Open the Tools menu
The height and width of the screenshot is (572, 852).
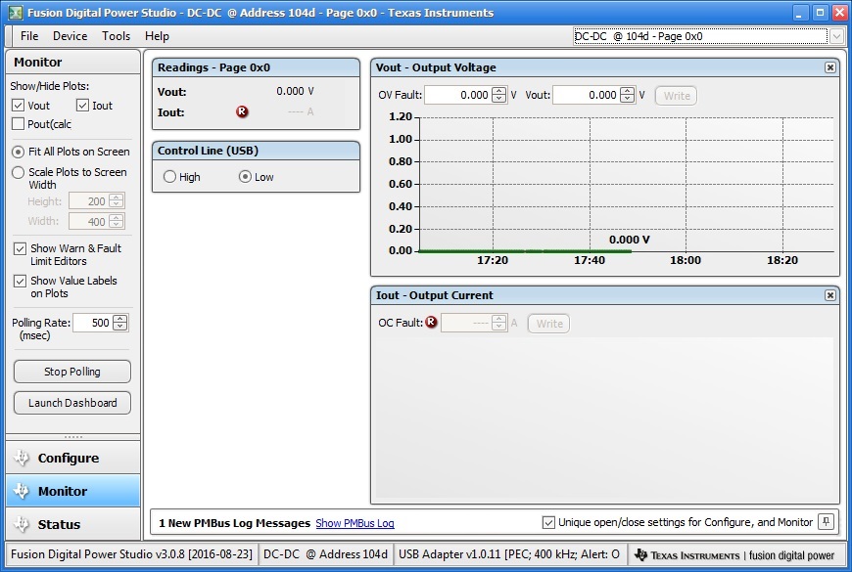click(117, 36)
